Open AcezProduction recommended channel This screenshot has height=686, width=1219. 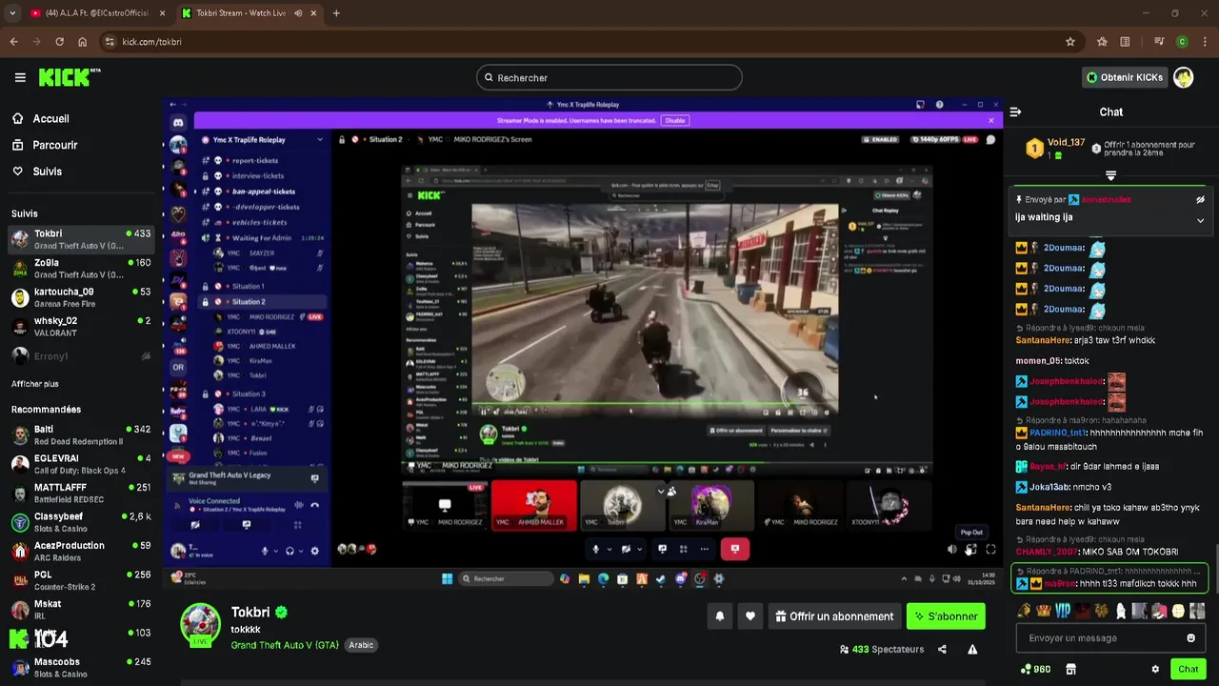(81, 552)
